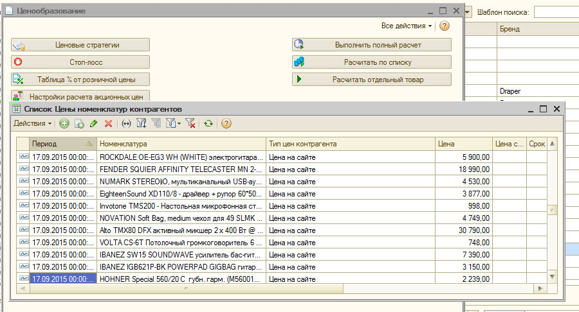Click the help icon in the list toolbar
Screen dimensions: 579x312
click(226, 123)
